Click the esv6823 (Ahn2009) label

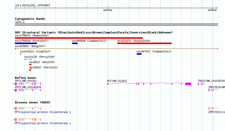point(42,62)
